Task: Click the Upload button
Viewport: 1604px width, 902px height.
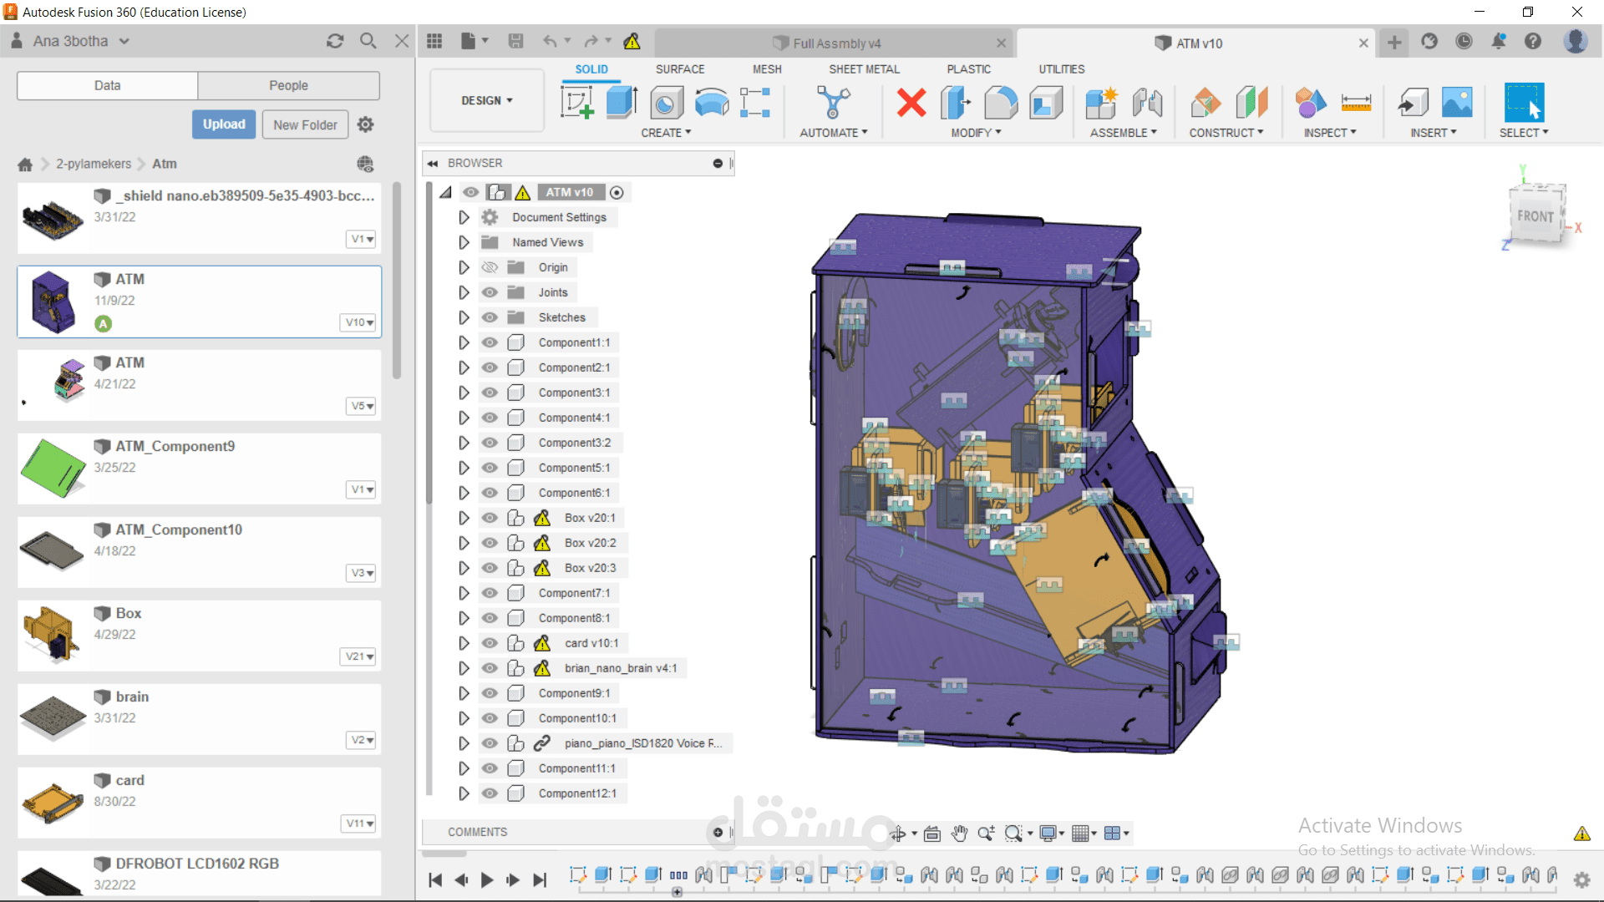Action: (224, 124)
